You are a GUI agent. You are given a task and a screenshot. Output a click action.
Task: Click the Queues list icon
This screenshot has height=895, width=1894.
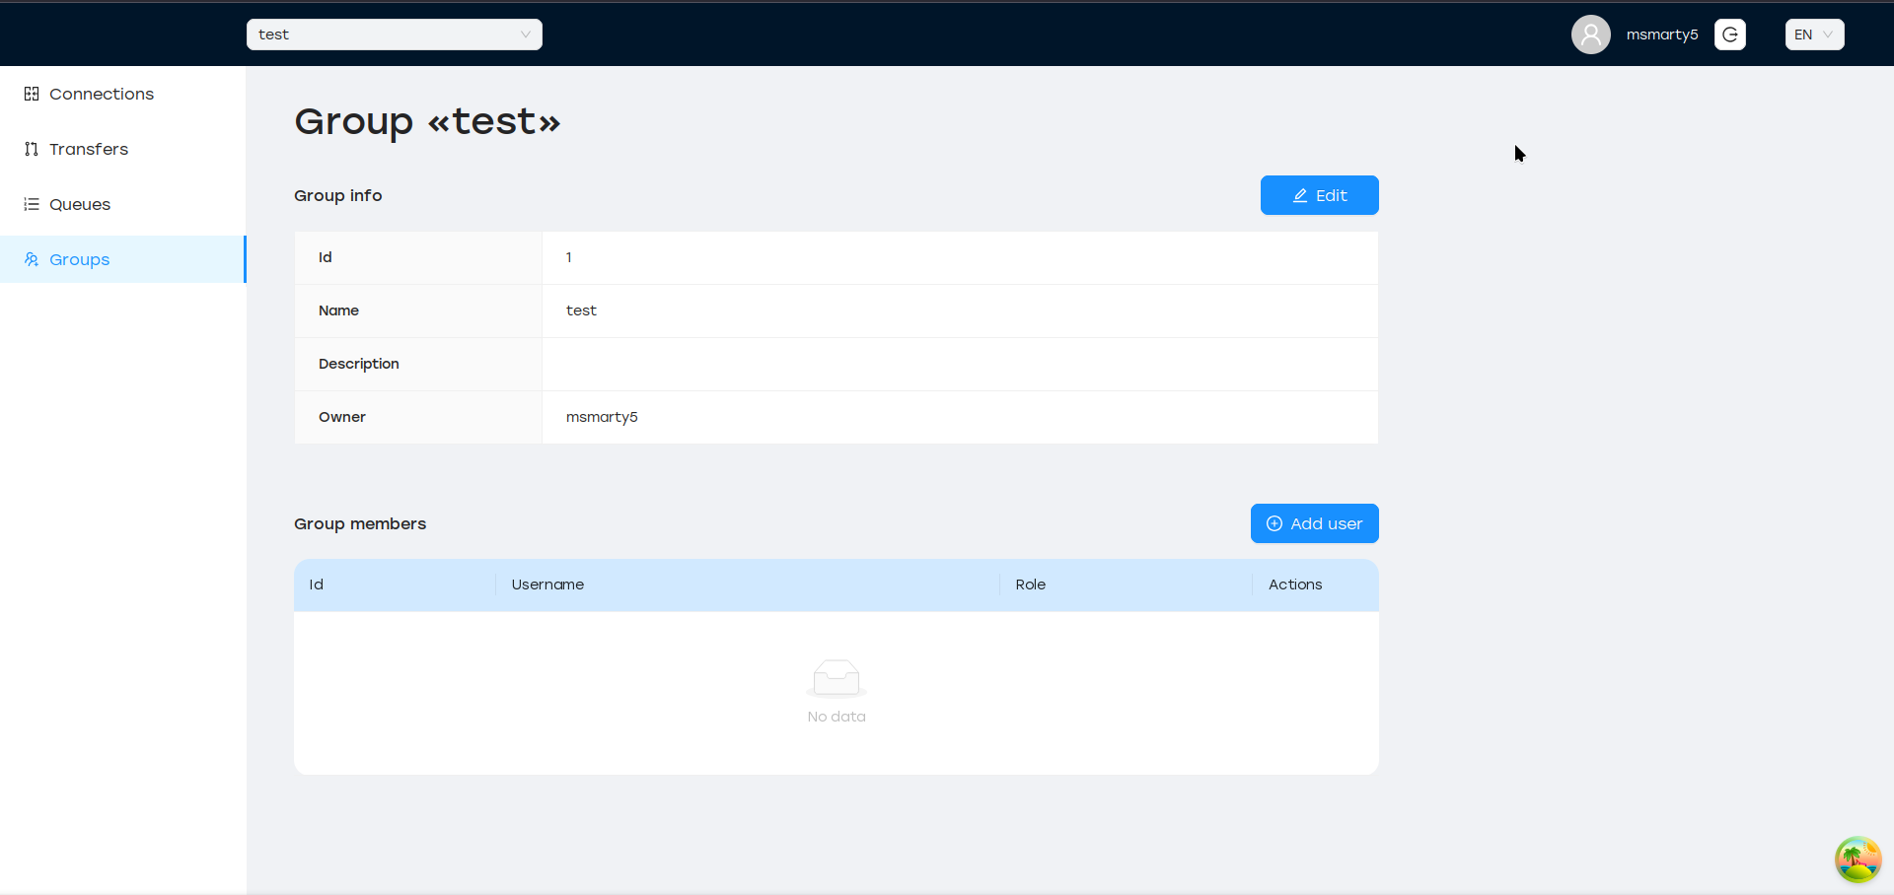coord(32,204)
